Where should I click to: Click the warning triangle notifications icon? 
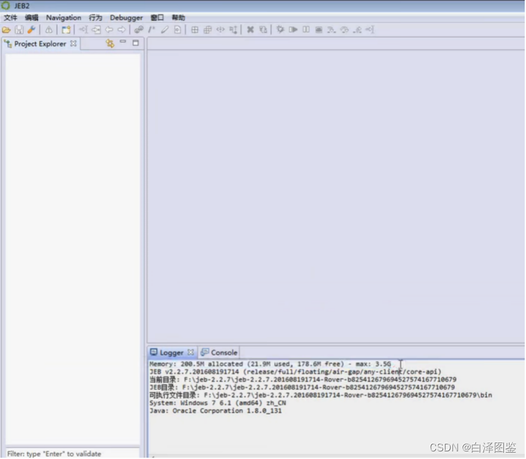49,30
